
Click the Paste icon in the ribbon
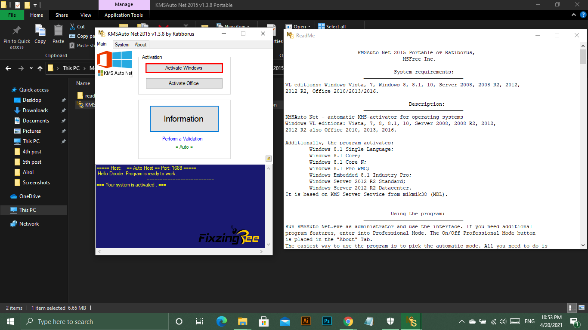58,32
